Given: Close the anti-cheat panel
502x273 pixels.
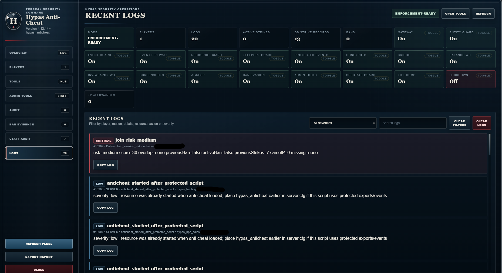Looking at the screenshot, I should click(39, 269).
